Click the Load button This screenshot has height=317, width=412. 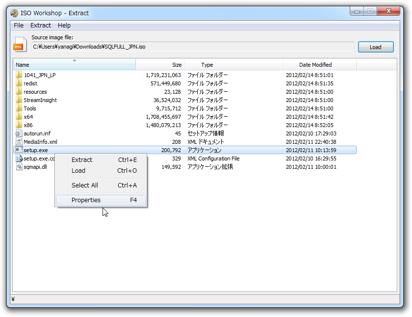pyautogui.click(x=376, y=47)
